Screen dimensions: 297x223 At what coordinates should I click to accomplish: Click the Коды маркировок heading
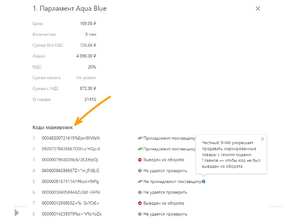tap(52, 127)
